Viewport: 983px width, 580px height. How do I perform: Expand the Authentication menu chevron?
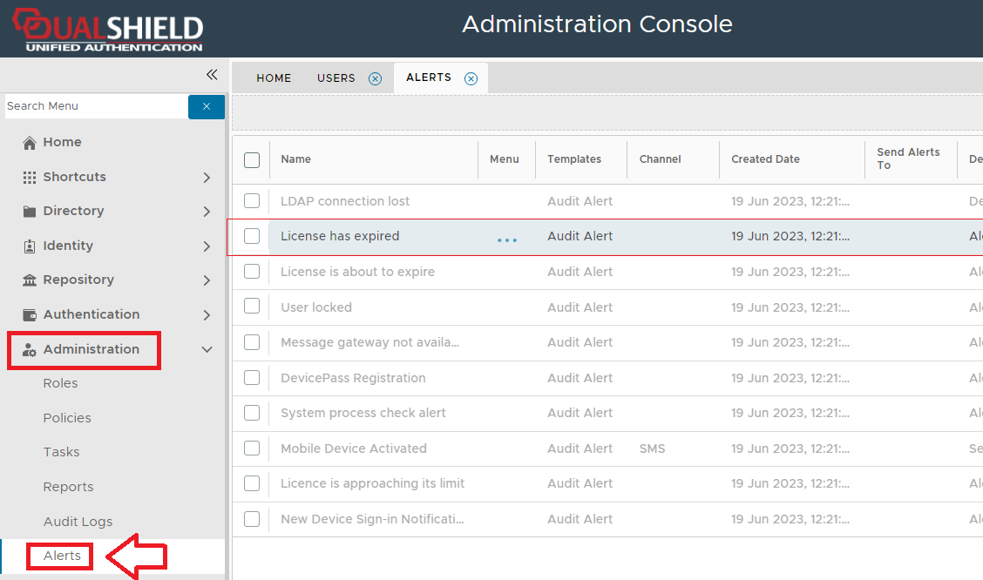[207, 315]
